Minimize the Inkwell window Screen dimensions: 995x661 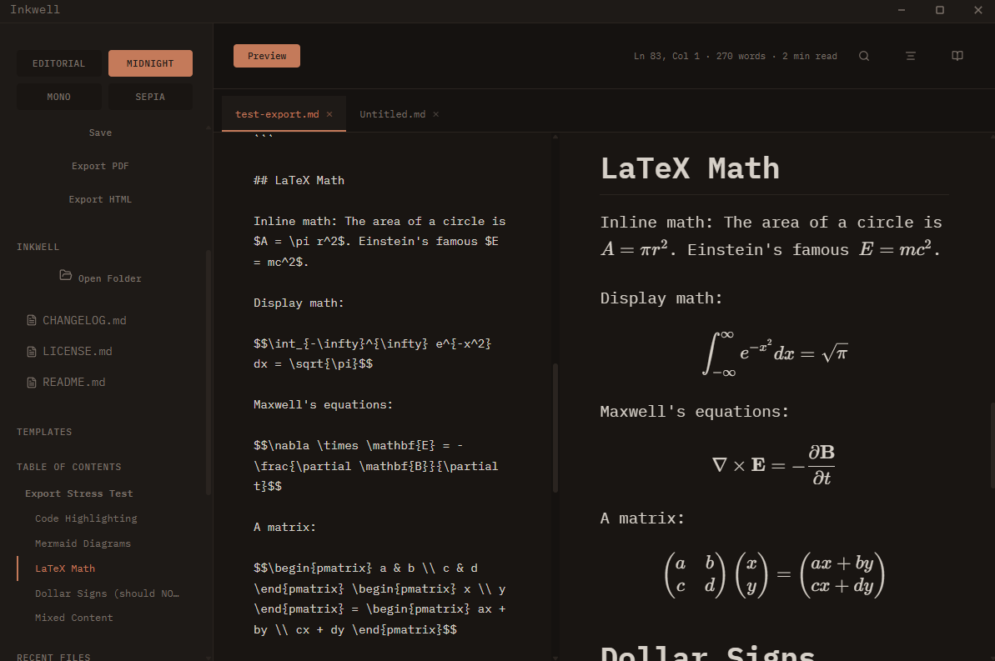[901, 10]
